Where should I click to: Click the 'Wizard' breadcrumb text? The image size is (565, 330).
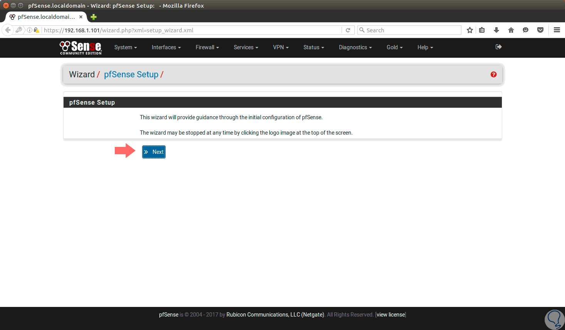(82, 75)
